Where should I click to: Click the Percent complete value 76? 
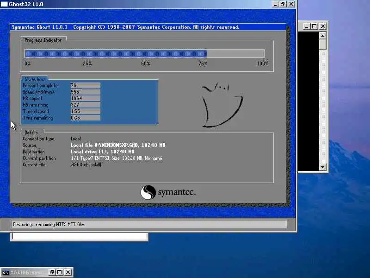(85, 85)
